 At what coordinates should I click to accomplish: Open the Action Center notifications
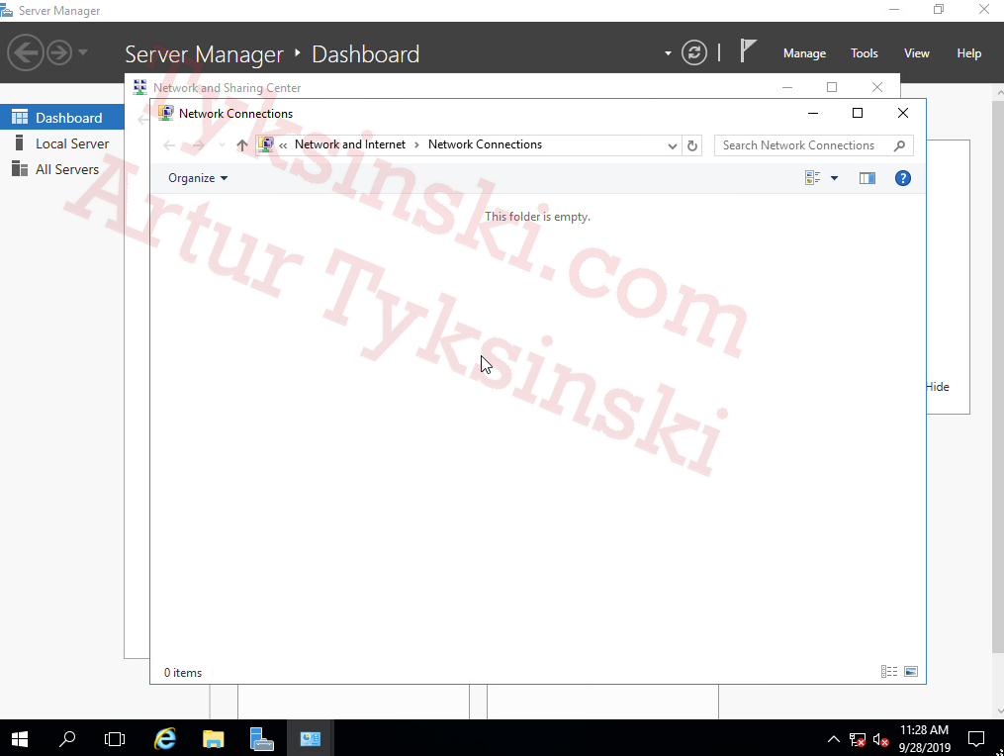pos(976,739)
